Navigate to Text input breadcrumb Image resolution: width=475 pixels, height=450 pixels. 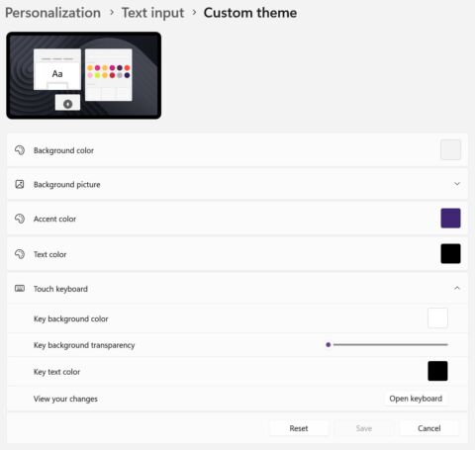coord(152,13)
